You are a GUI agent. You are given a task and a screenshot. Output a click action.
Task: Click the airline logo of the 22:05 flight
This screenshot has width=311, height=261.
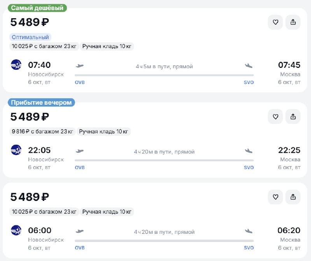(16, 150)
